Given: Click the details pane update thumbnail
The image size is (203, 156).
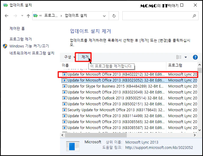Looking at the screenshot, I should click(73, 146).
